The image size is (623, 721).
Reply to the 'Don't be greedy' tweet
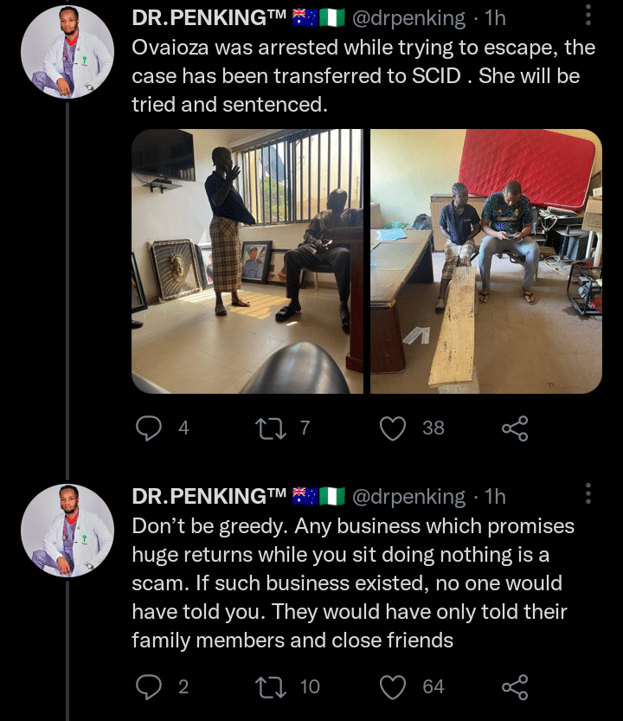[x=149, y=686]
